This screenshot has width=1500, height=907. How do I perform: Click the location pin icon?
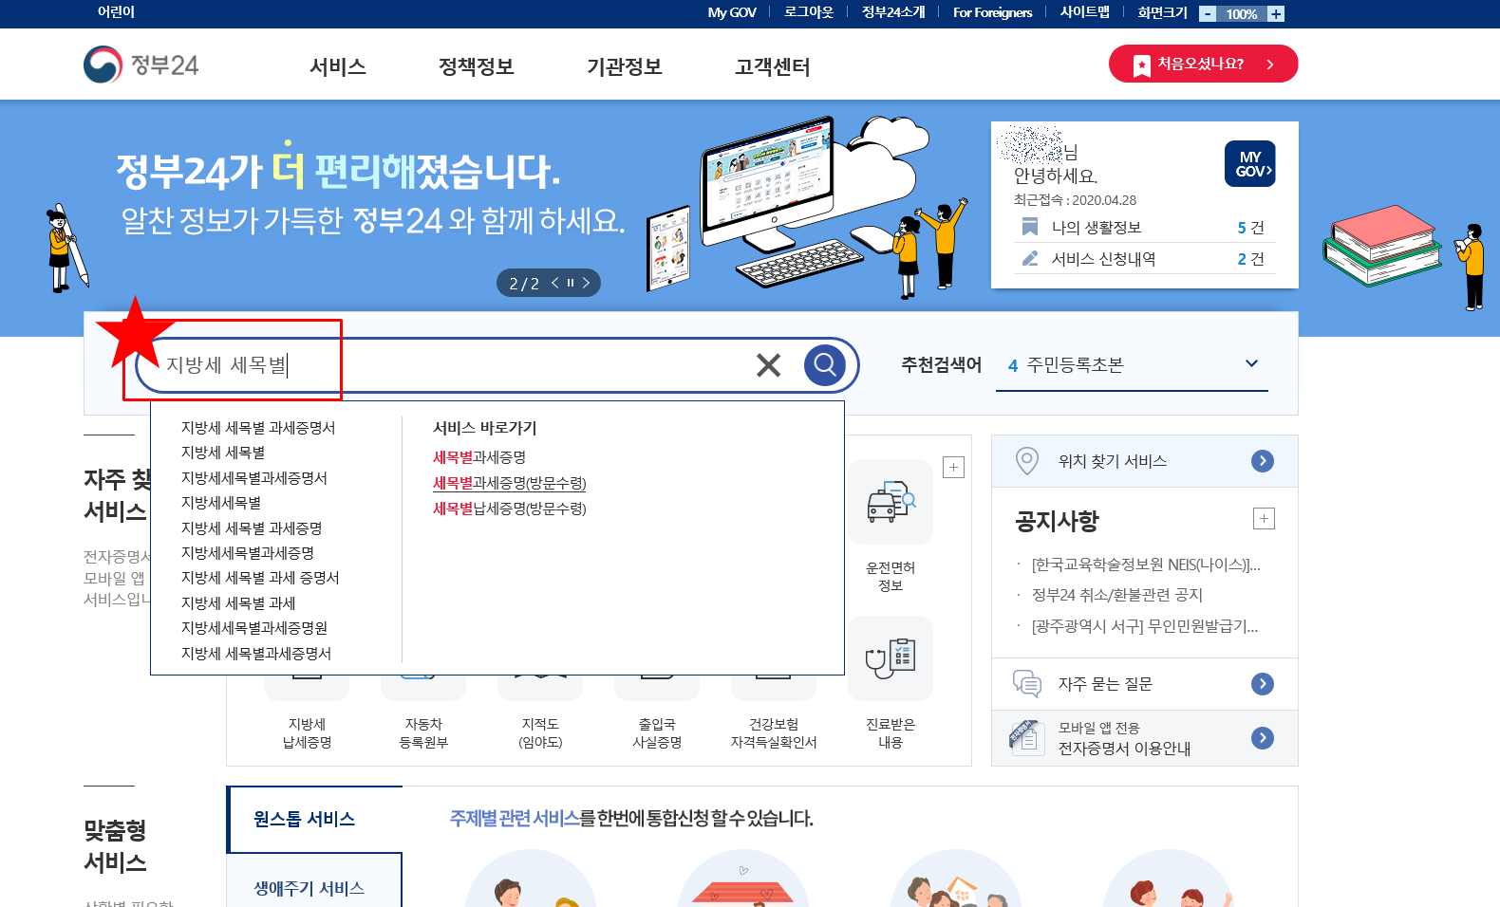(1026, 461)
